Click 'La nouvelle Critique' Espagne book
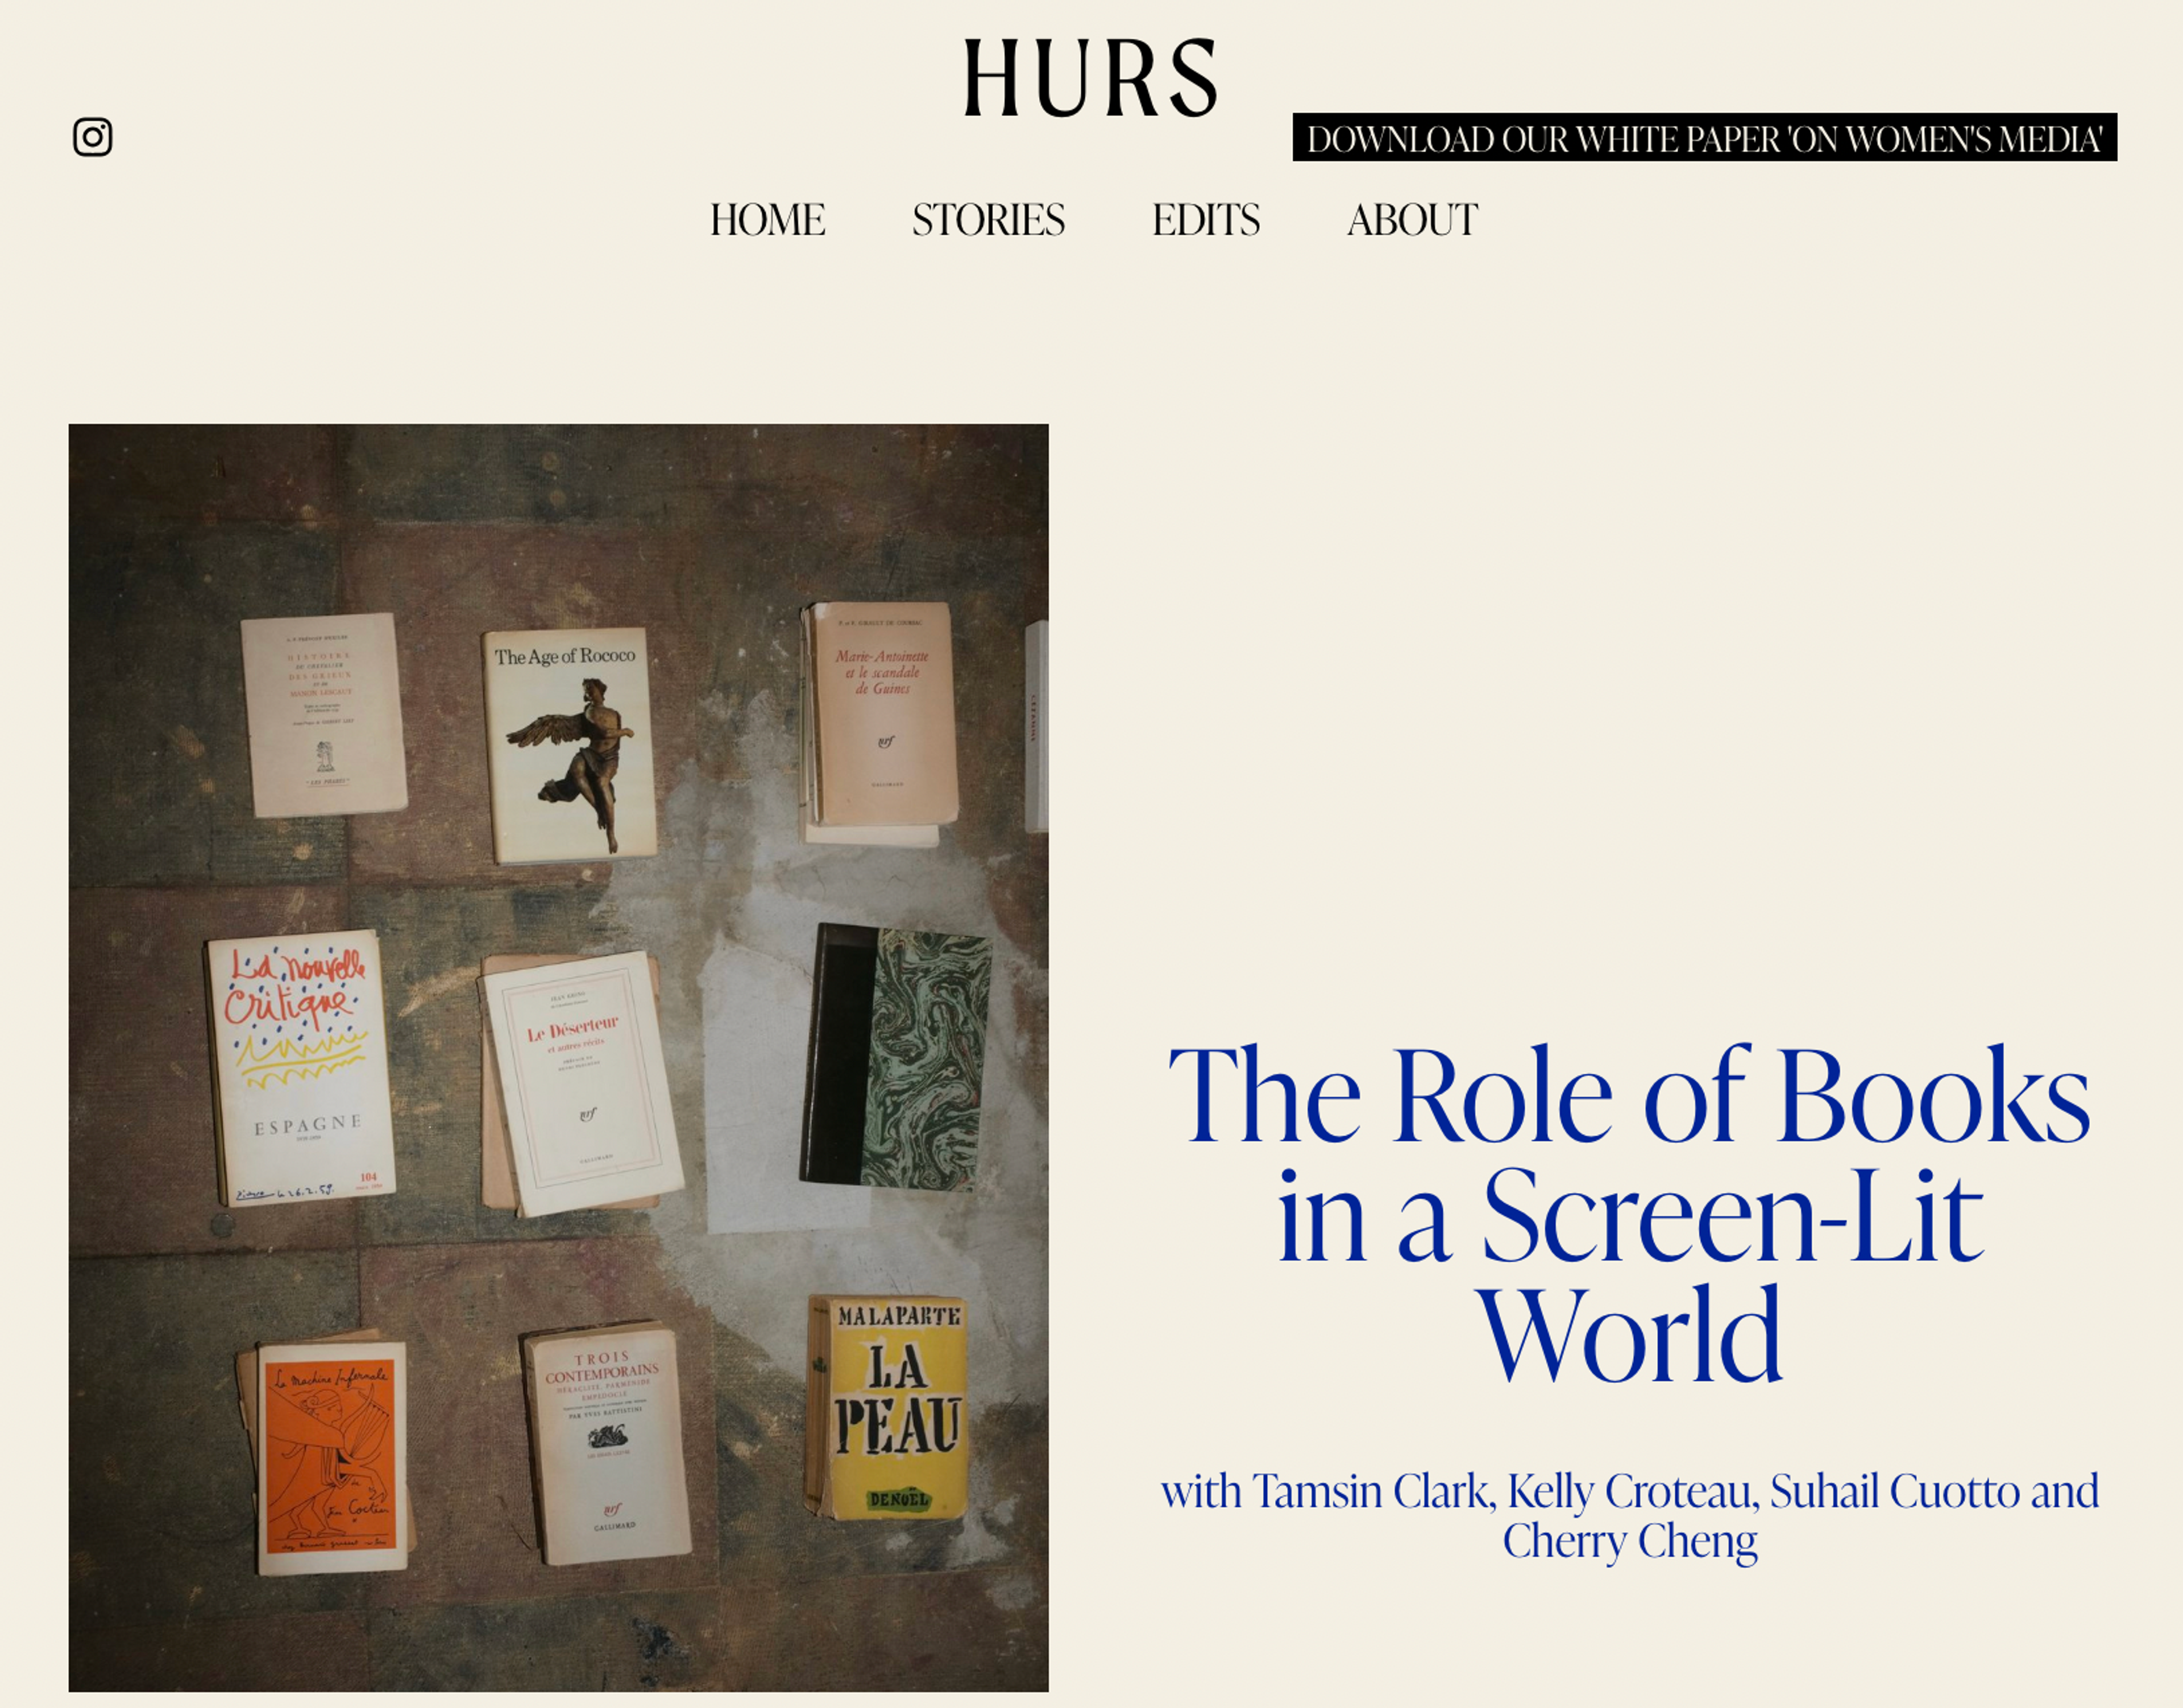The image size is (2183, 1708). [x=300, y=1068]
